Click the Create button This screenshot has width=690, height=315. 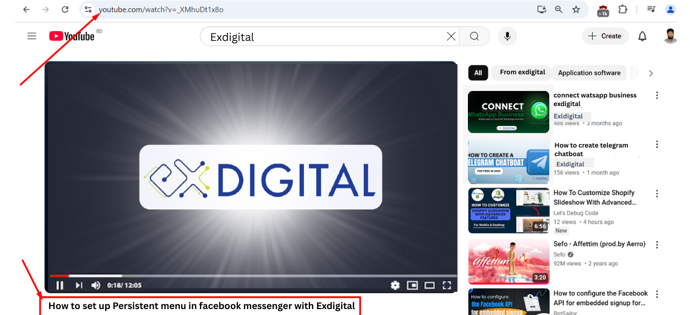(605, 36)
